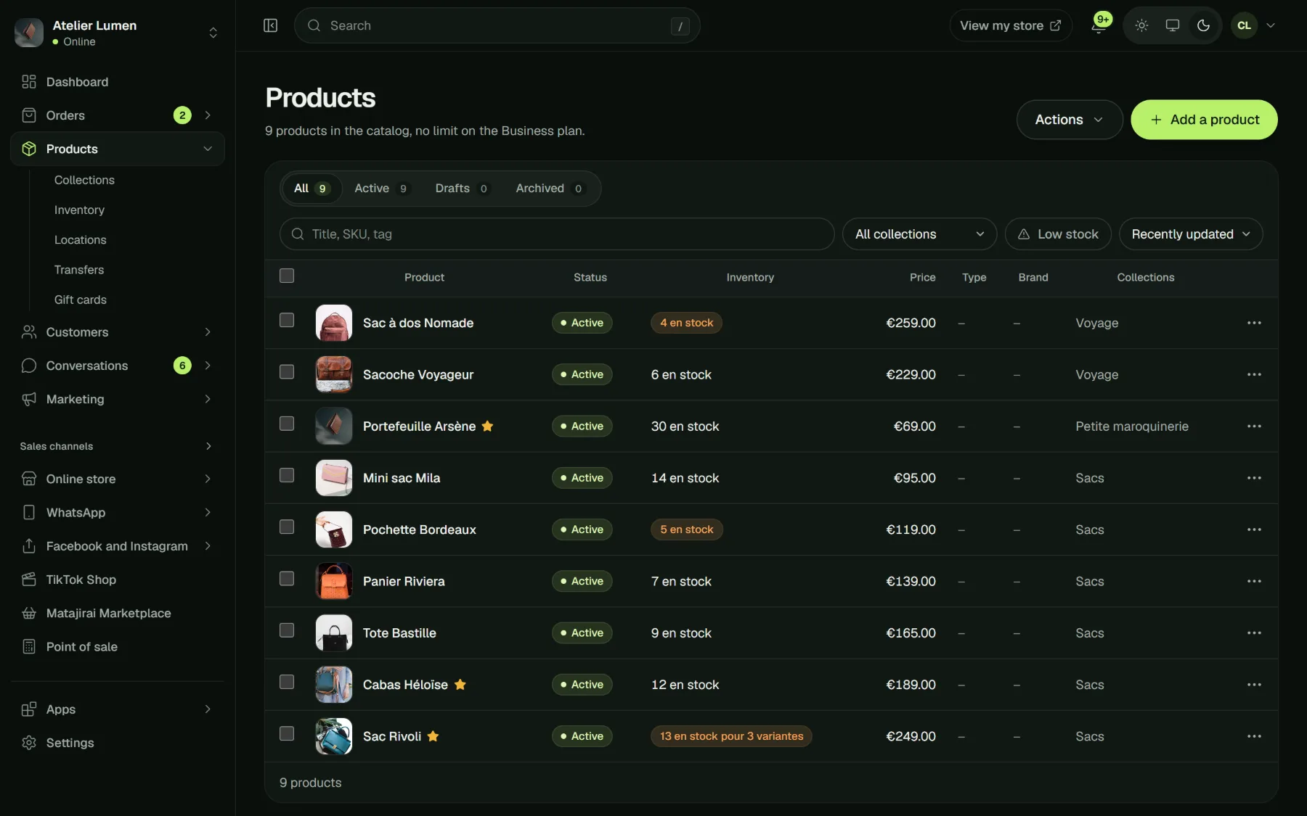Switch to light theme sun icon
The image size is (1307, 816).
[x=1141, y=25]
